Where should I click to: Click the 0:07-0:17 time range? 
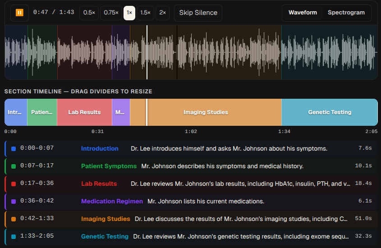pos(37,165)
